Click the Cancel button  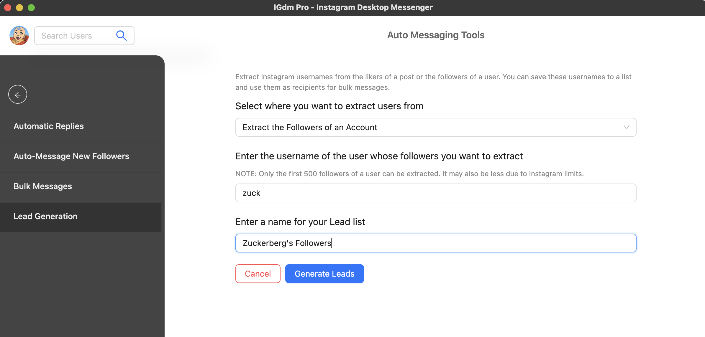click(x=258, y=273)
